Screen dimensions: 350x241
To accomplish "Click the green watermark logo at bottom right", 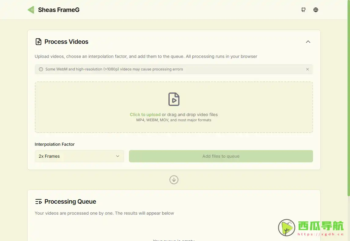I will click(x=286, y=228).
